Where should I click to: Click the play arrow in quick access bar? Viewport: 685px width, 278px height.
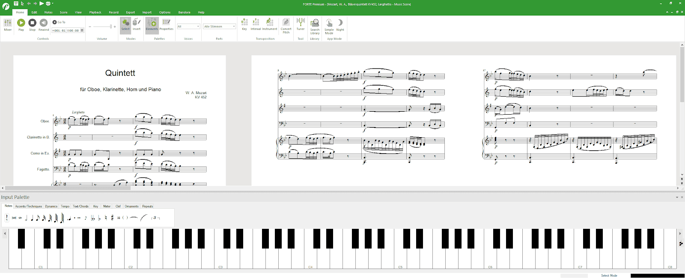(42, 3)
